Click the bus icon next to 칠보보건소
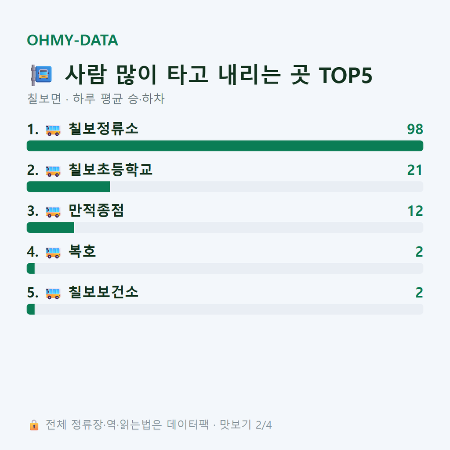This screenshot has height=450, width=450. 53,293
